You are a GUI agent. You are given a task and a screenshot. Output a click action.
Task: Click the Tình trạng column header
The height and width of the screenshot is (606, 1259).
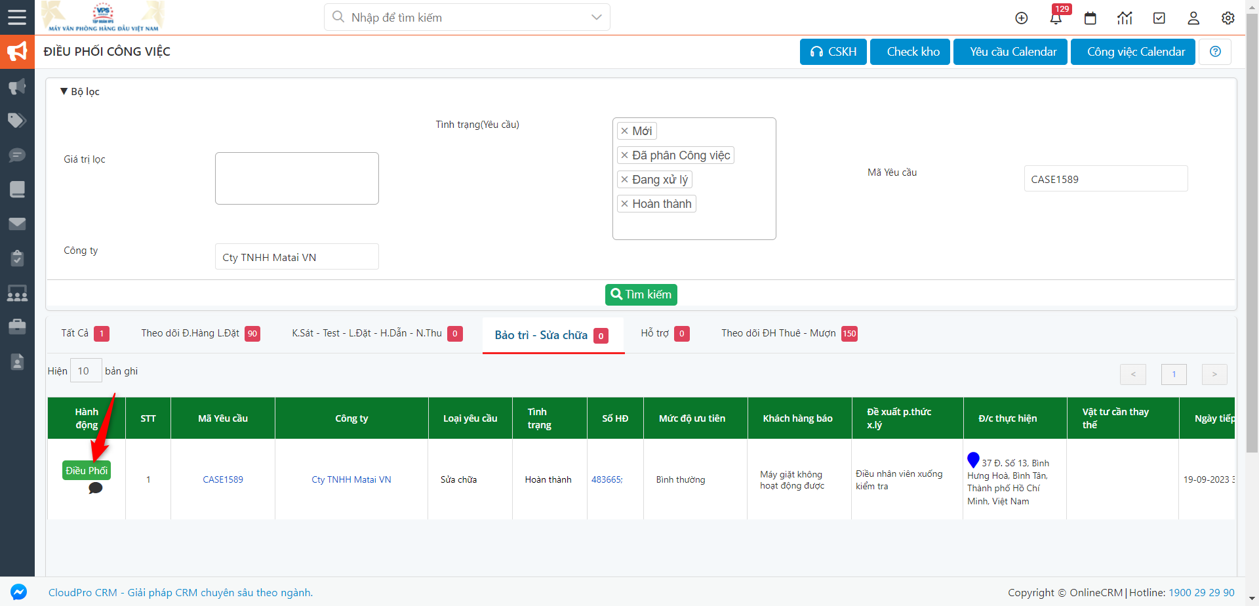point(550,418)
